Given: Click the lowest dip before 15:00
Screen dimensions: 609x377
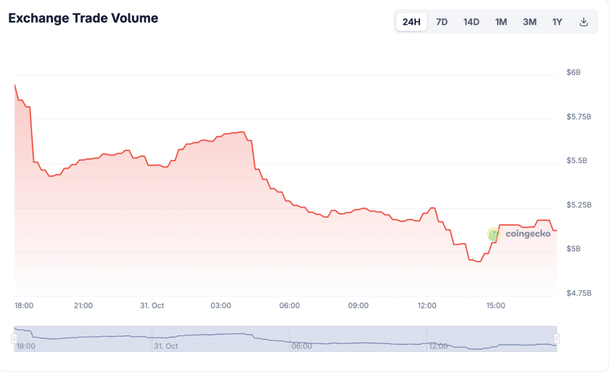Looking at the screenshot, I should [x=478, y=260].
